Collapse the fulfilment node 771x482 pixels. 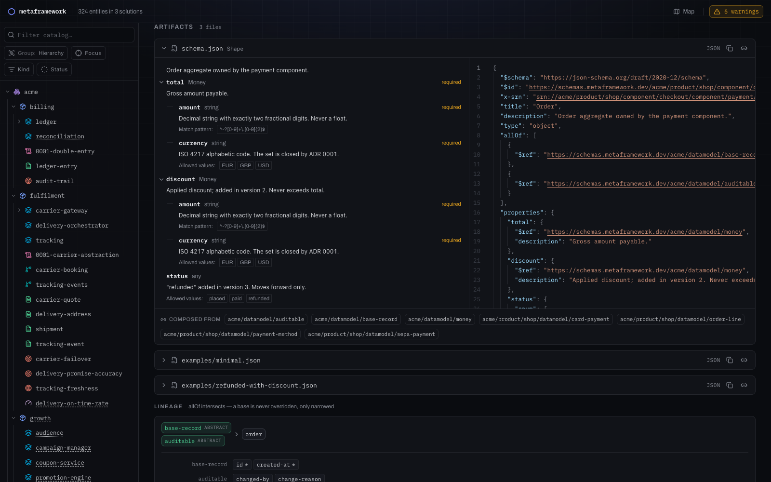point(13,196)
